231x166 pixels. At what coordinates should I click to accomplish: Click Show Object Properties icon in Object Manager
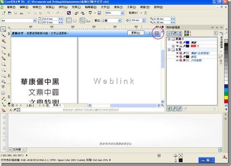[x=169, y=34]
